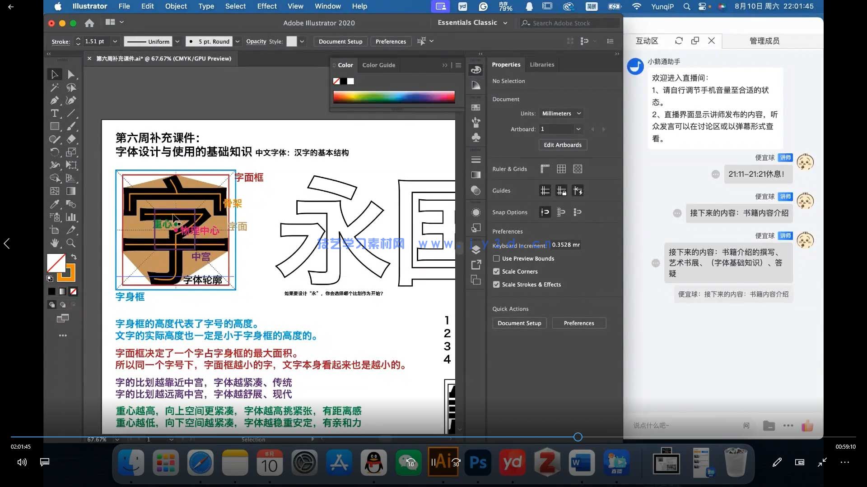
Task: Pick a color from the spectrum bar
Action: coord(394,96)
